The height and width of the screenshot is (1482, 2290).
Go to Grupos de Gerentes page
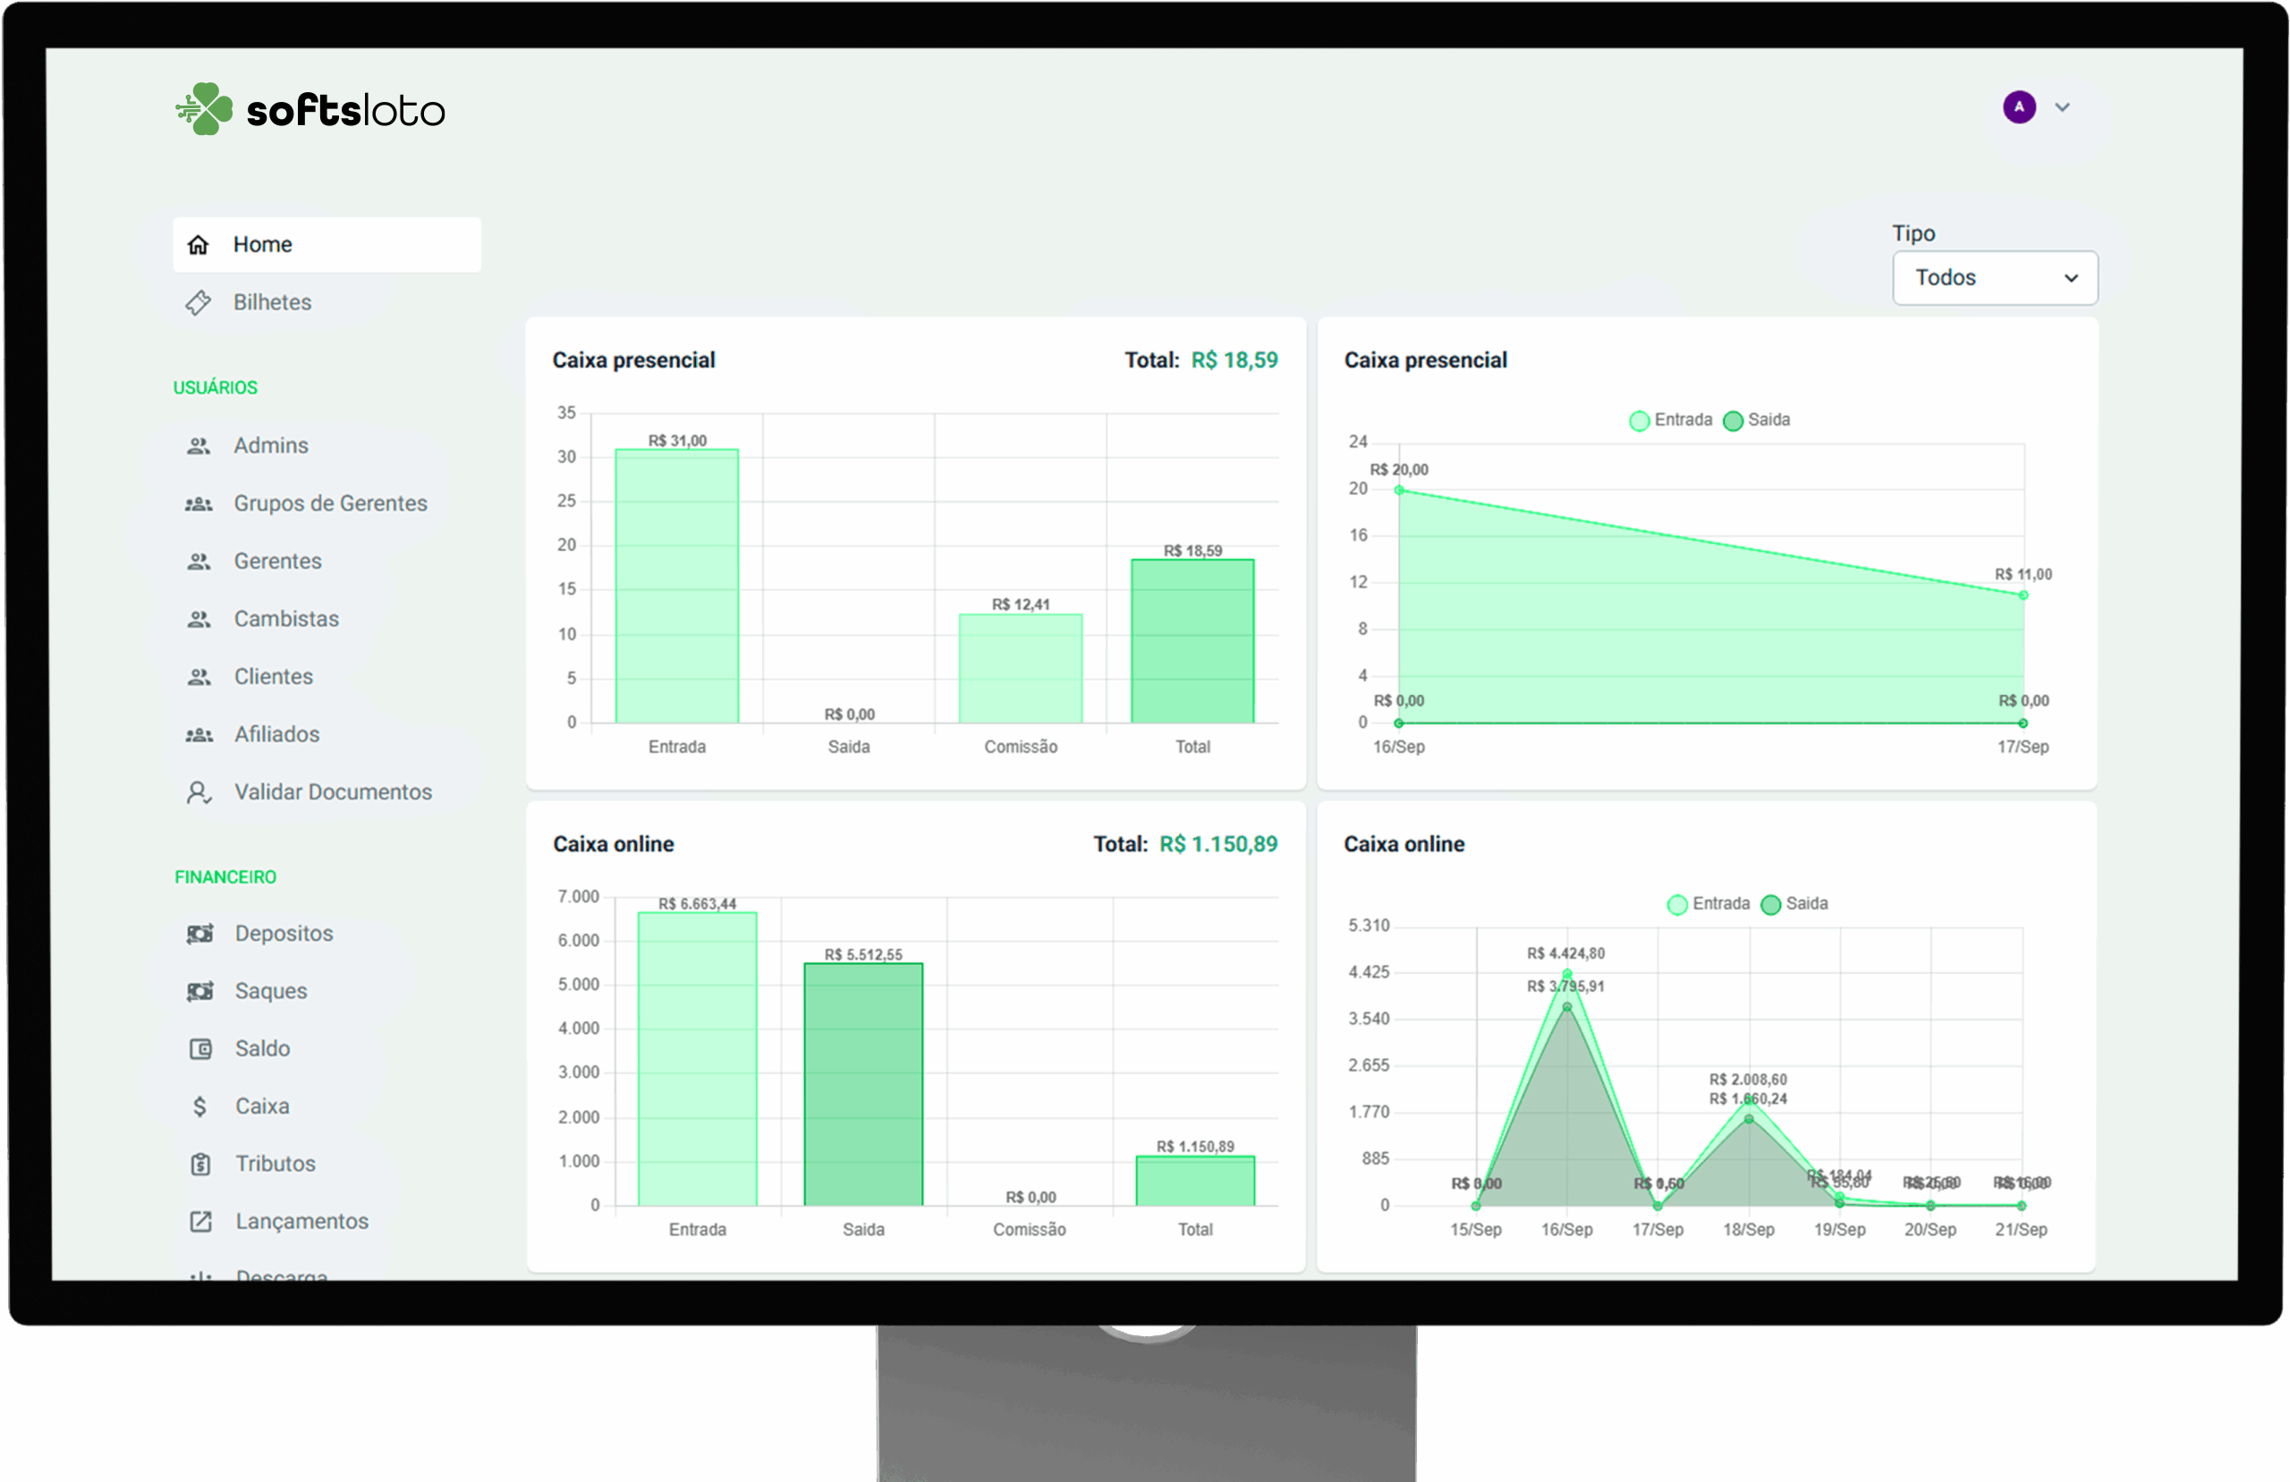[x=329, y=504]
